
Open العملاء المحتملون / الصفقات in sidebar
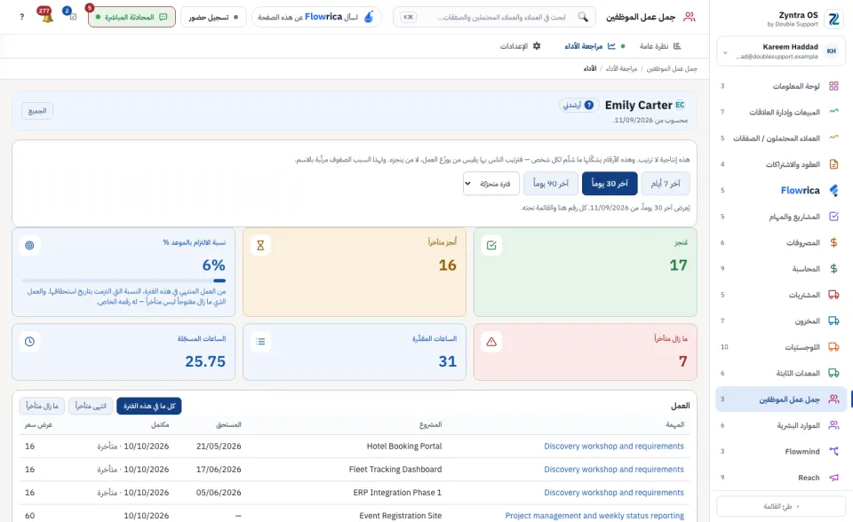click(781, 138)
